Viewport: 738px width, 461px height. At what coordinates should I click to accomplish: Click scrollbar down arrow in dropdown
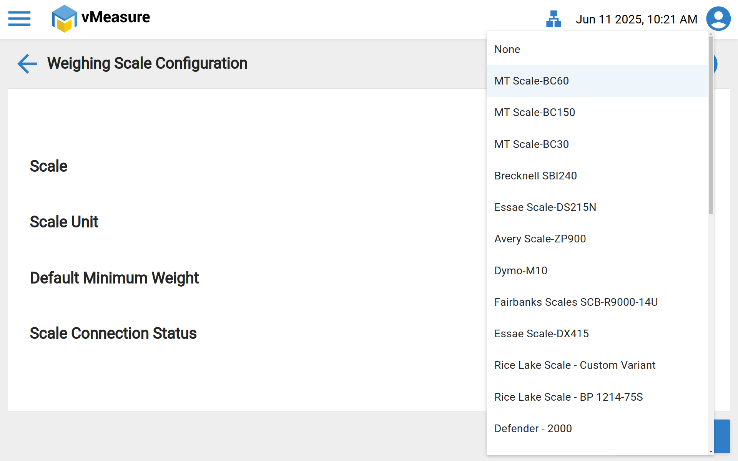click(711, 452)
